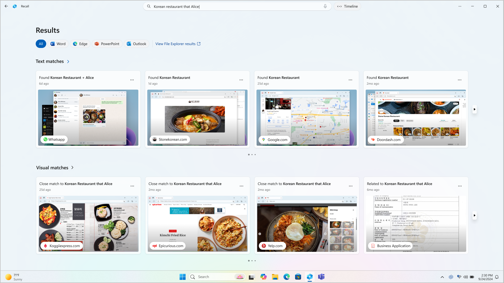Image resolution: width=504 pixels, height=283 pixels.
Task: Click the Timeline view icon
Action: (x=339, y=6)
